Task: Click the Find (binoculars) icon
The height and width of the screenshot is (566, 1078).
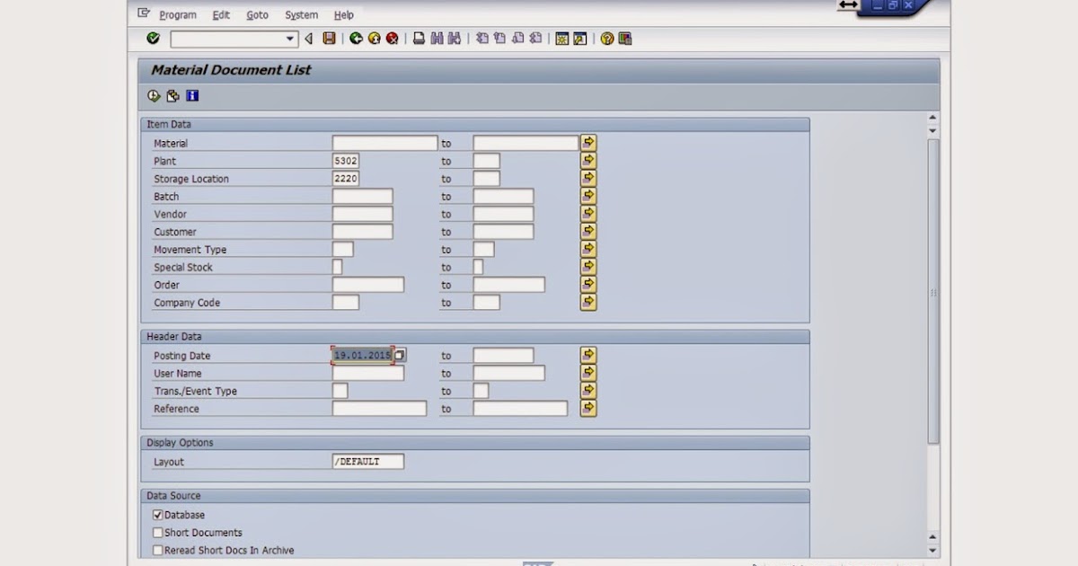Action: click(437, 39)
